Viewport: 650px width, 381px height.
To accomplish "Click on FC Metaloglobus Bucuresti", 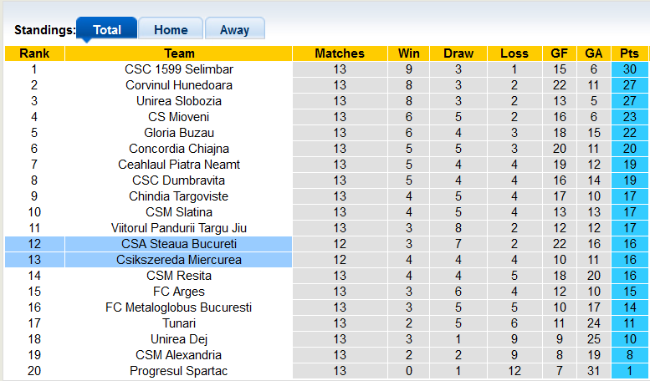I will coord(179,307).
